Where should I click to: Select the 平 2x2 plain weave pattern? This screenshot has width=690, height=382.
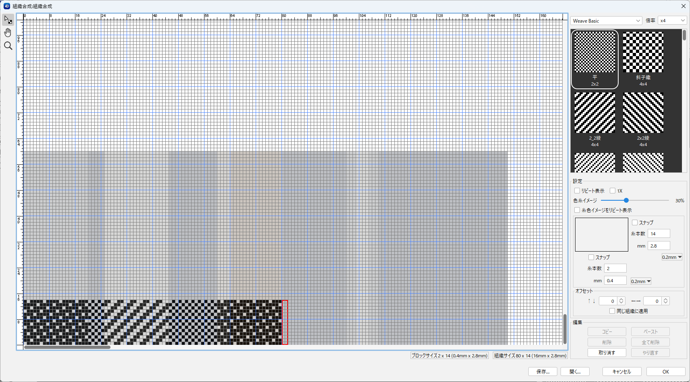(594, 59)
